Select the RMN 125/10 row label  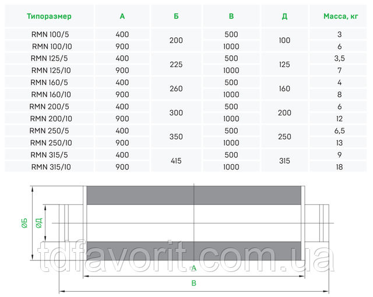[51, 70]
